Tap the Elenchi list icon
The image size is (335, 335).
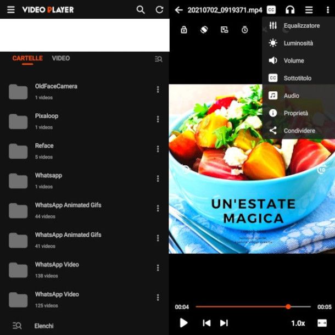point(17,326)
